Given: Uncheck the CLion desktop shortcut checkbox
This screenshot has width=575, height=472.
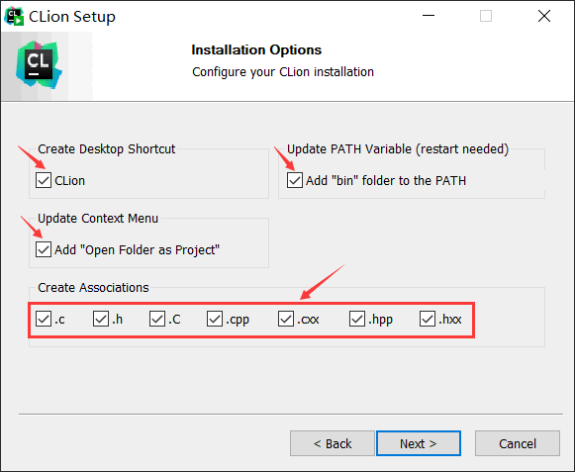Looking at the screenshot, I should tap(44, 180).
